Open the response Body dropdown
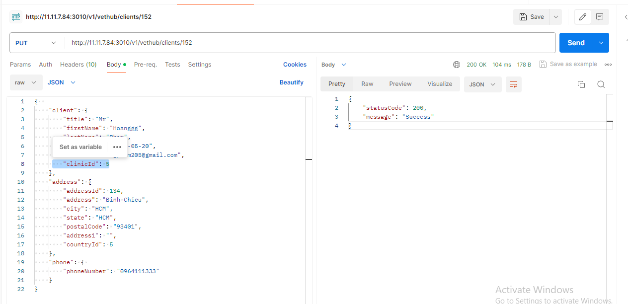Image resolution: width=628 pixels, height=304 pixels. (334, 65)
